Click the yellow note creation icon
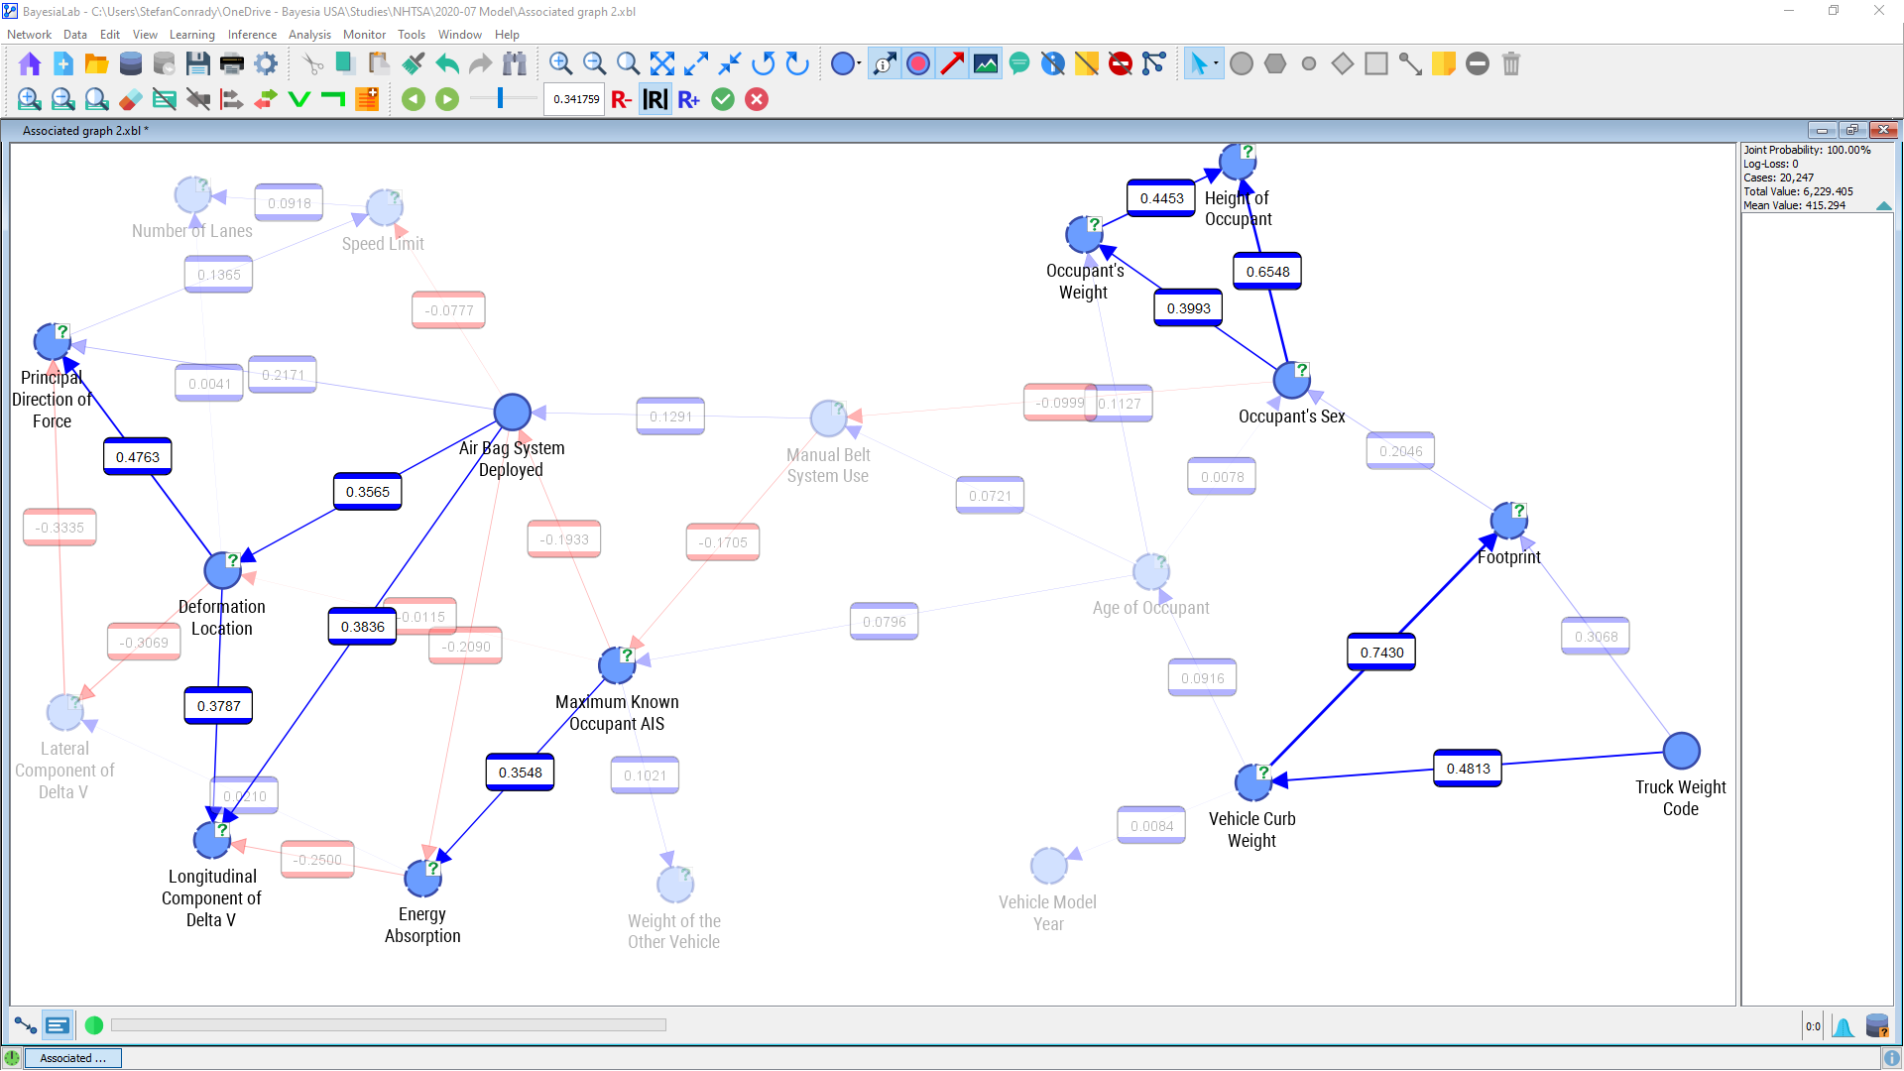This screenshot has width=1904, height=1071. pos(1444,64)
